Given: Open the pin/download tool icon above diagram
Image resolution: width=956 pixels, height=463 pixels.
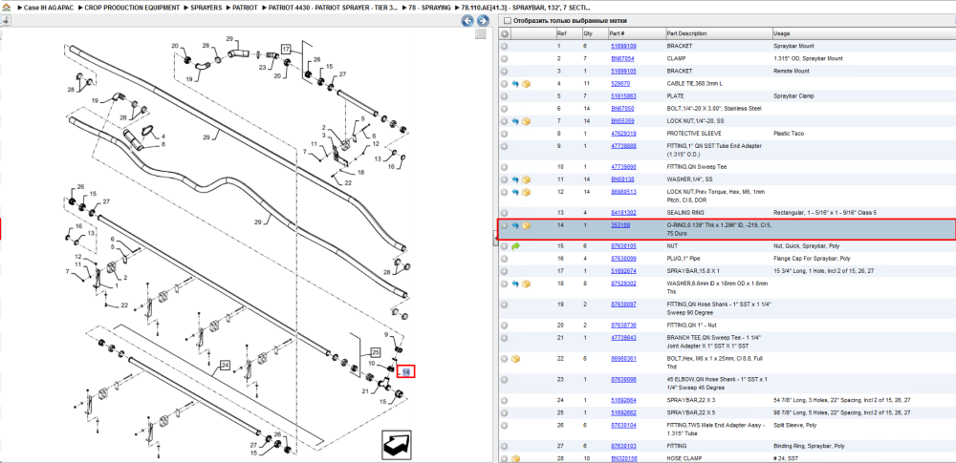Looking at the screenshot, I should [6, 21].
